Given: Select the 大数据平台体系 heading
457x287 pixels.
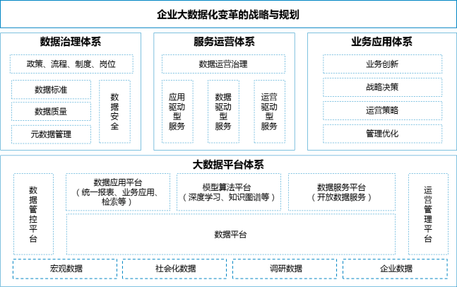Looking at the screenshot, I should coord(228,165).
